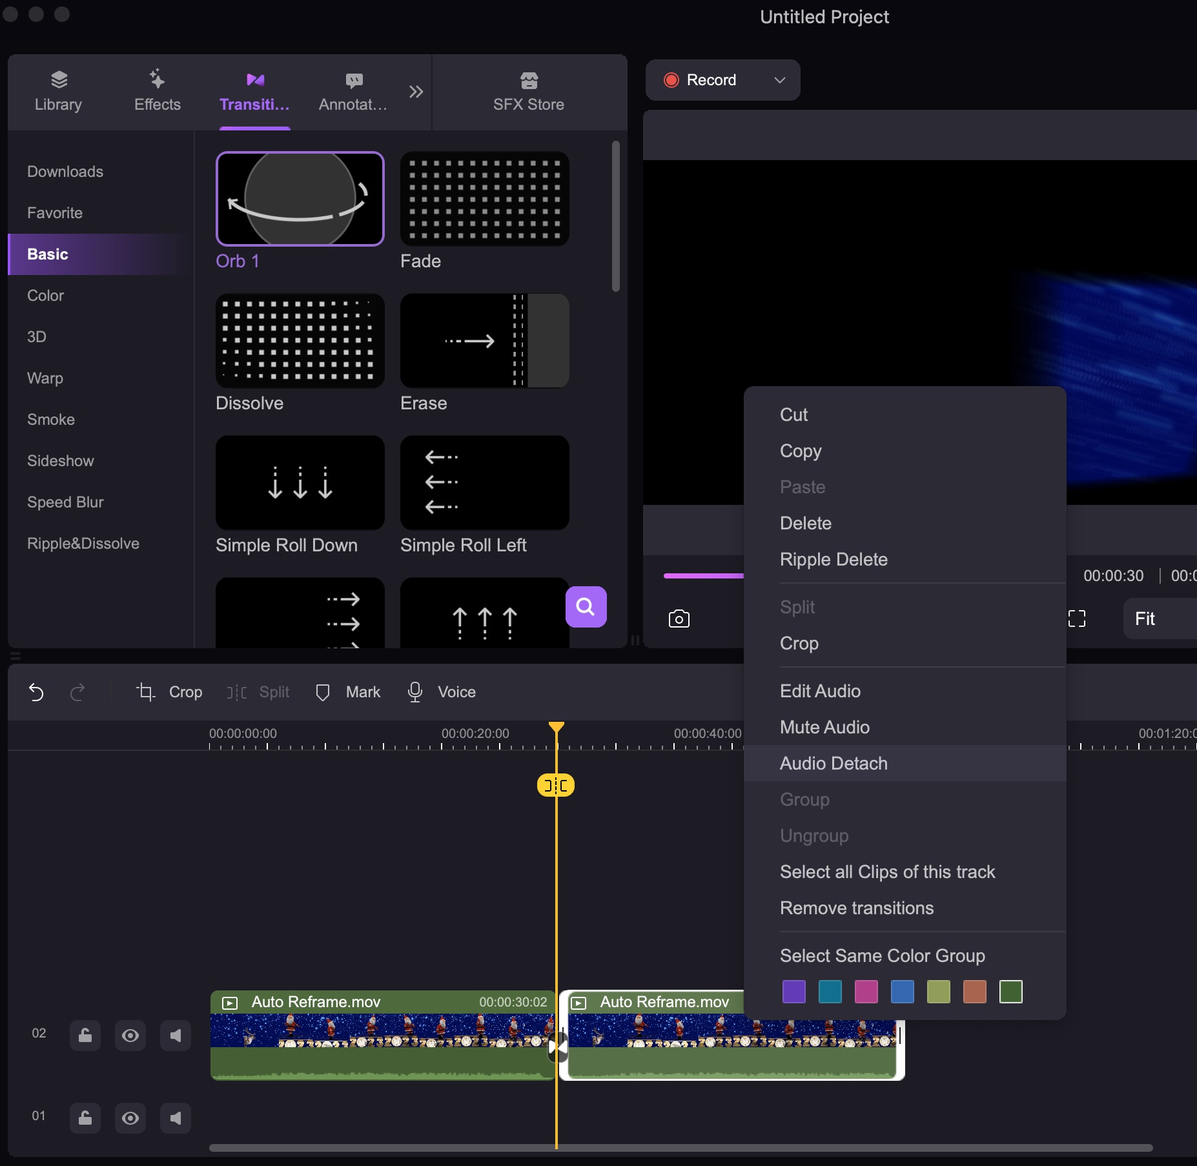This screenshot has width=1197, height=1166.
Task: Expand more tabs with double chevron
Action: [x=416, y=92]
